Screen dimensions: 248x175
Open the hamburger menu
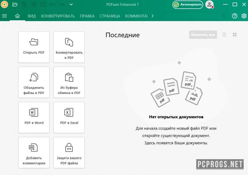click(4, 16)
